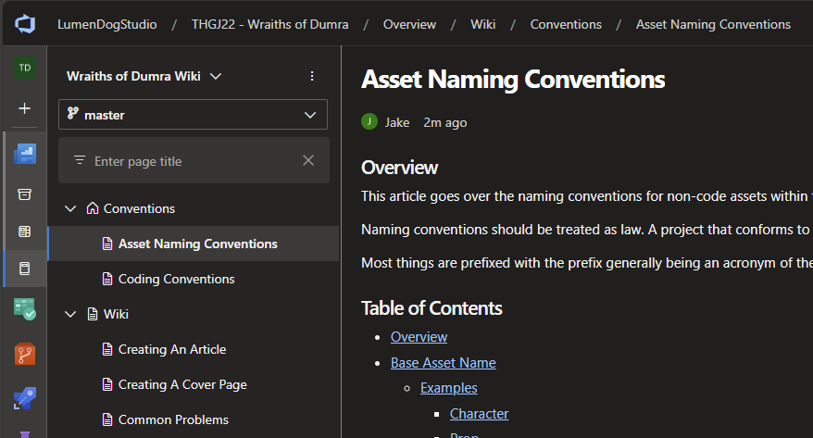Clear the page title filter with X
The width and height of the screenshot is (813, 438).
308,161
